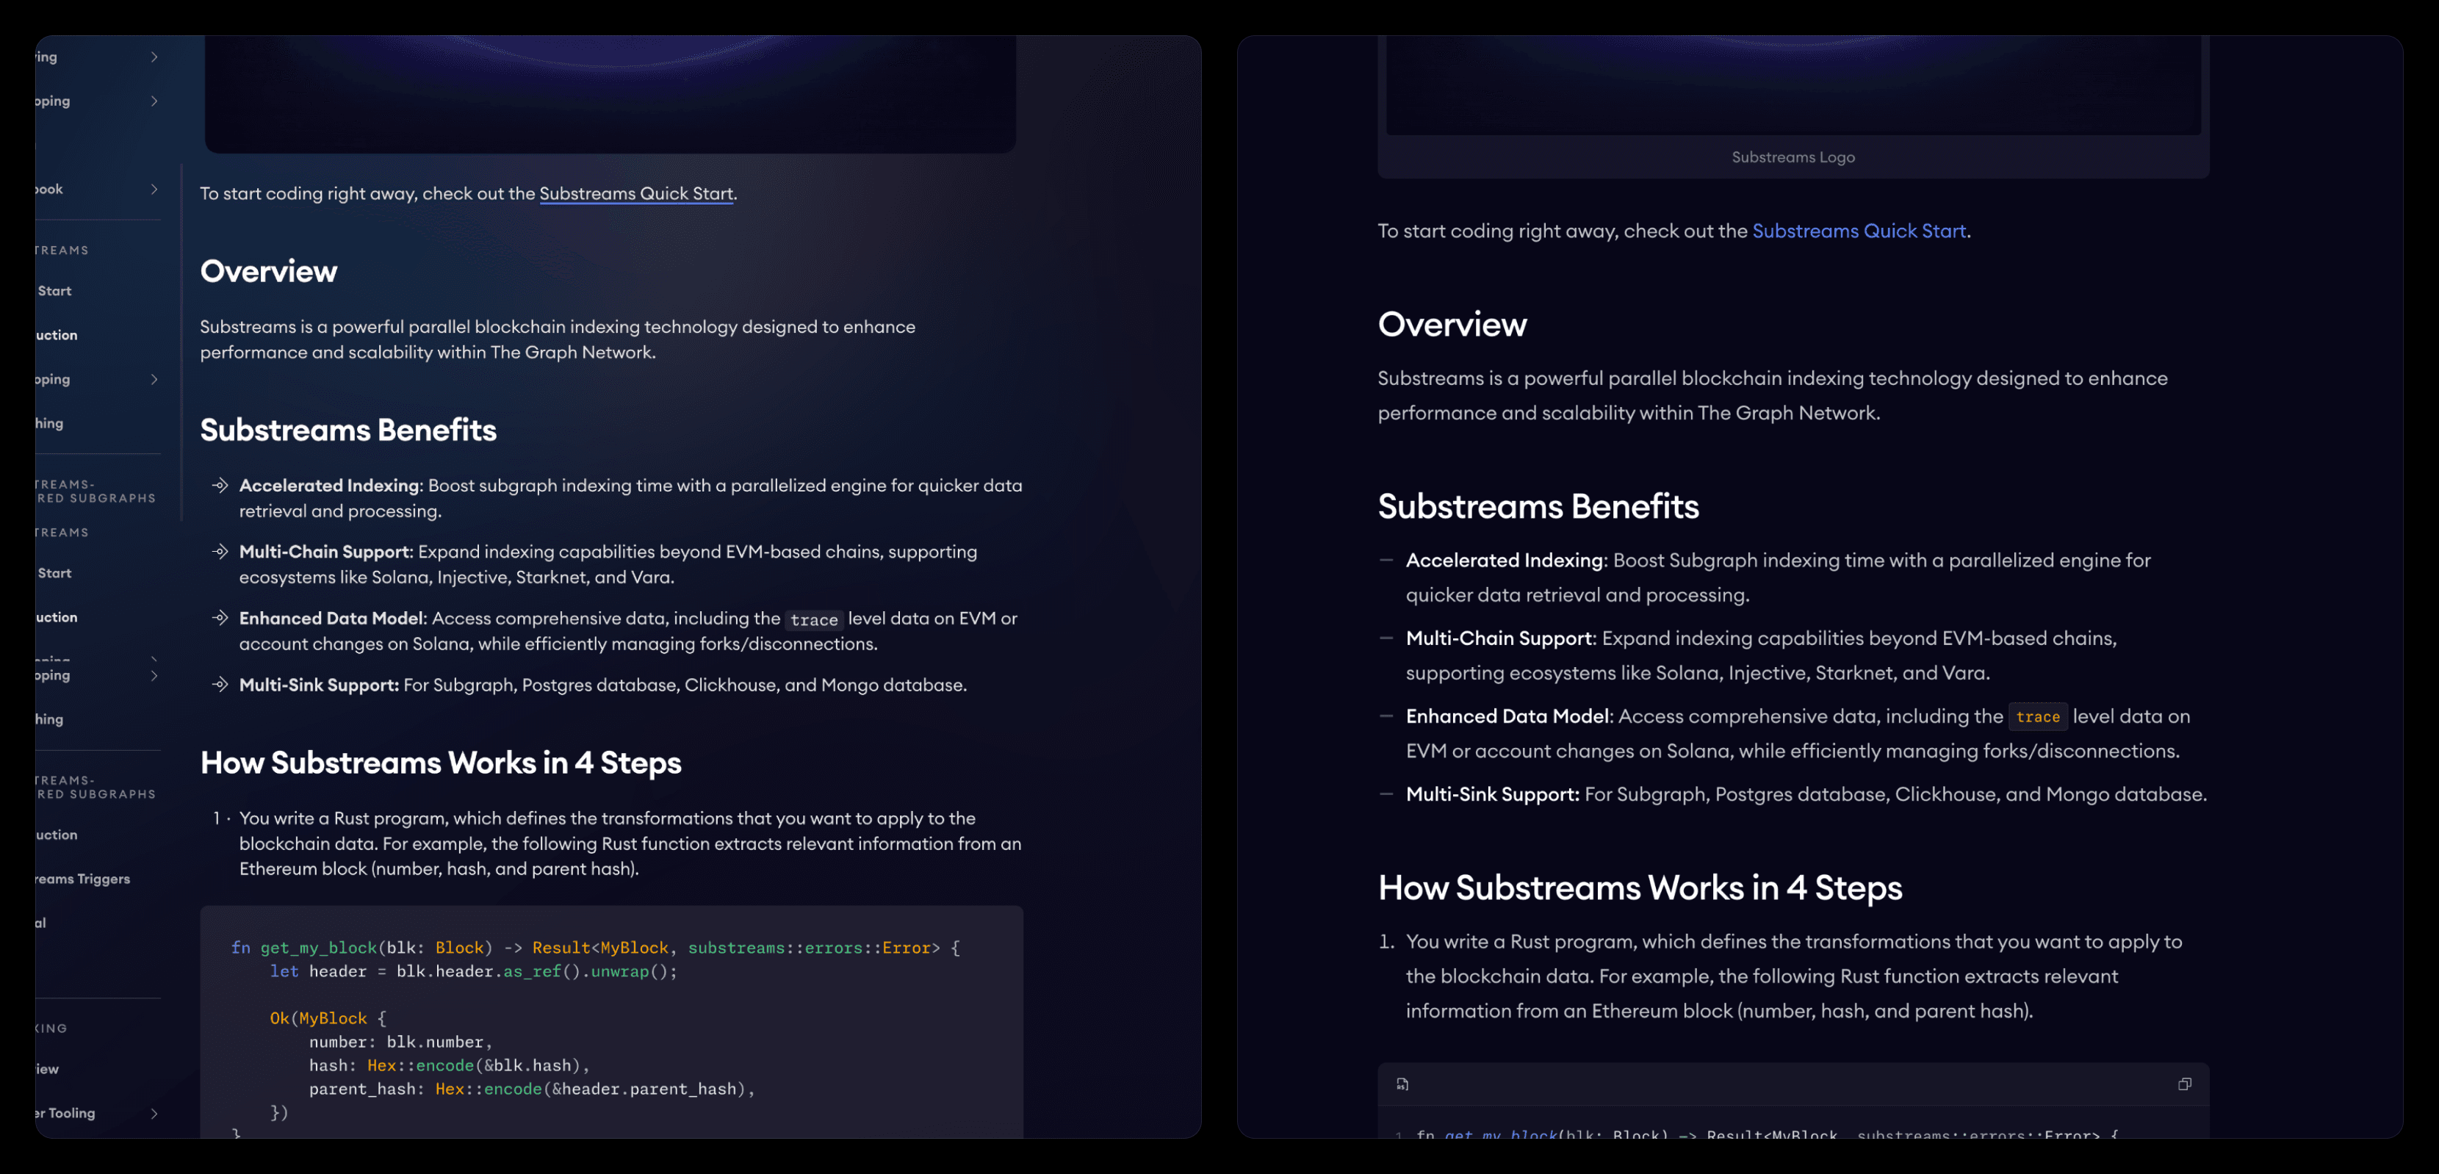Follow the underlined Substreams Quick Start link, left page
This screenshot has height=1174, width=2439.
(636, 193)
